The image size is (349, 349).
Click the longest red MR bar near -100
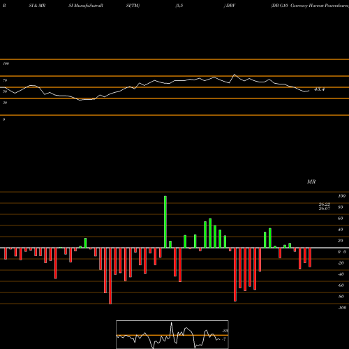click(x=110, y=276)
